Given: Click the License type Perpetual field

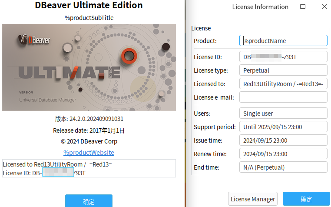Looking at the screenshot, I should 283,70.
